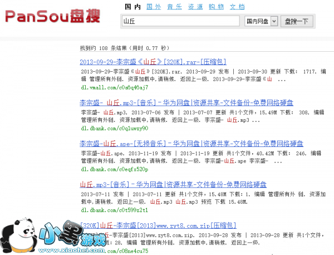Switch to the 资源 tab
334x255 pixels.
[x=195, y=7]
